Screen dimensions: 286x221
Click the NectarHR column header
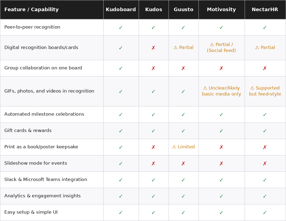pyautogui.click(x=265, y=10)
